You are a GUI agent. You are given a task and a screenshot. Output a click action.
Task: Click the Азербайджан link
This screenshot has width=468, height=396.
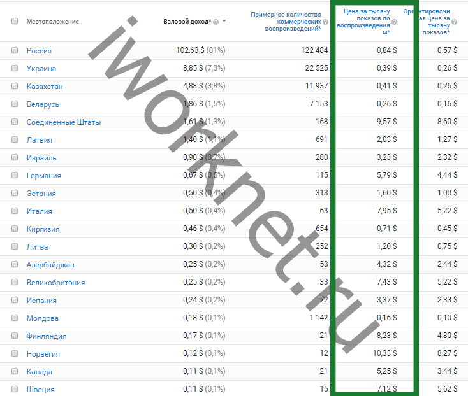50,264
